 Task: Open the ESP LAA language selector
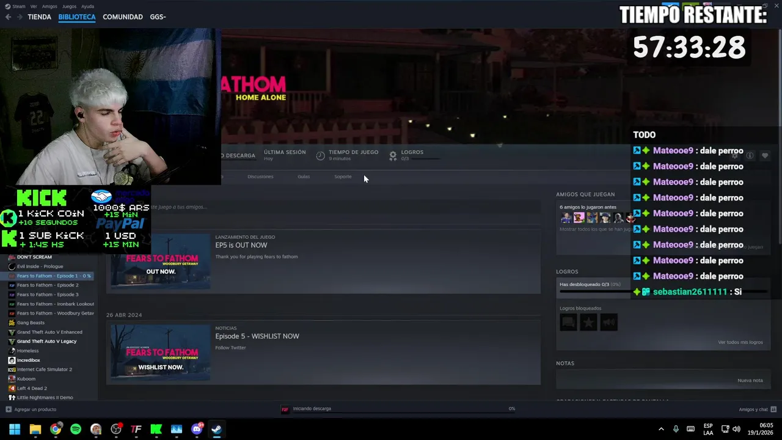708,429
